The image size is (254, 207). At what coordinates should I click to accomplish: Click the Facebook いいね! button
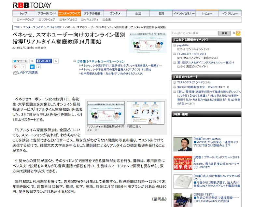tap(44, 61)
